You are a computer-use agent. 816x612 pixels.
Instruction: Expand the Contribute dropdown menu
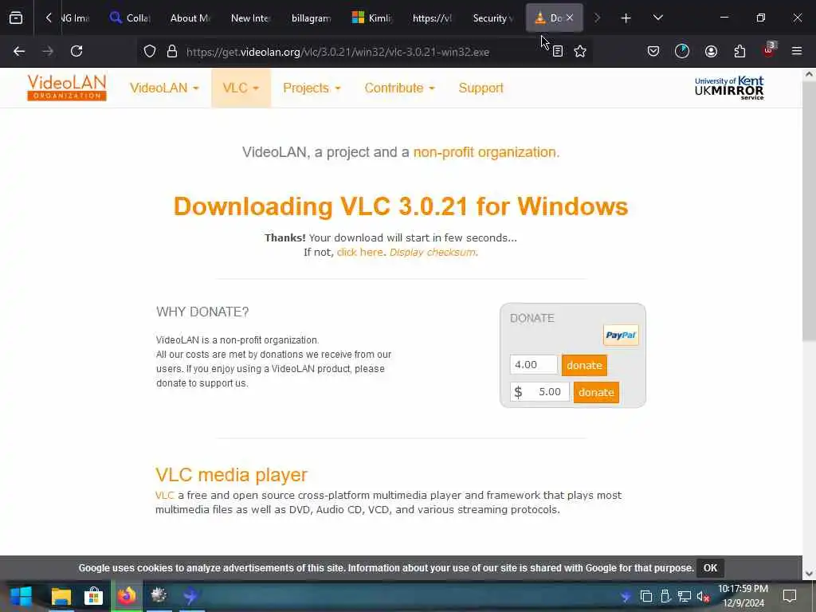pyautogui.click(x=399, y=88)
